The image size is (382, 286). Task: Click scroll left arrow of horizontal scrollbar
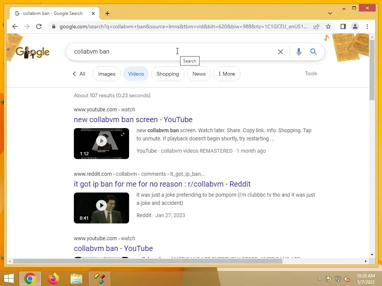10,261
